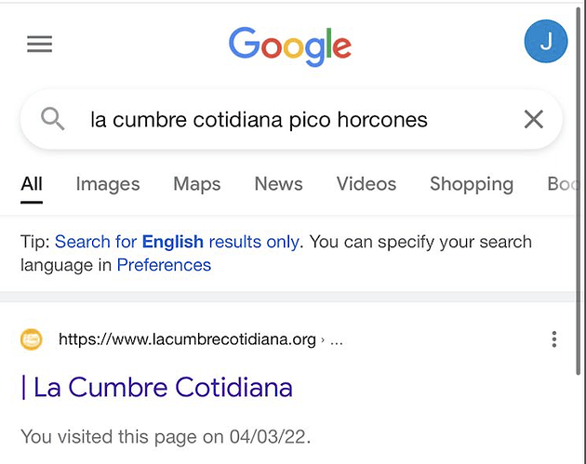Screen dimensions: 586x464
Task: Switch to the Images tab
Action: (108, 184)
